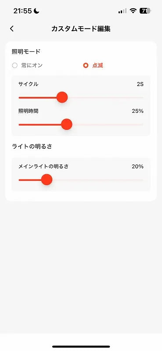162x351 pixels.
Task: Select the 常にオン radio button
Action: [x=15, y=65]
